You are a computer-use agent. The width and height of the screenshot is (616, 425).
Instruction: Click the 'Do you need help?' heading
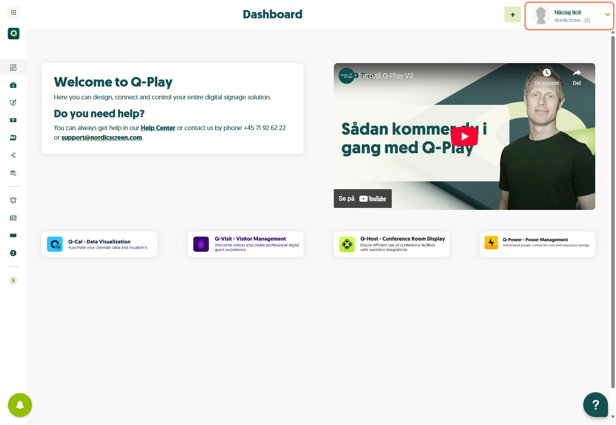(x=99, y=114)
